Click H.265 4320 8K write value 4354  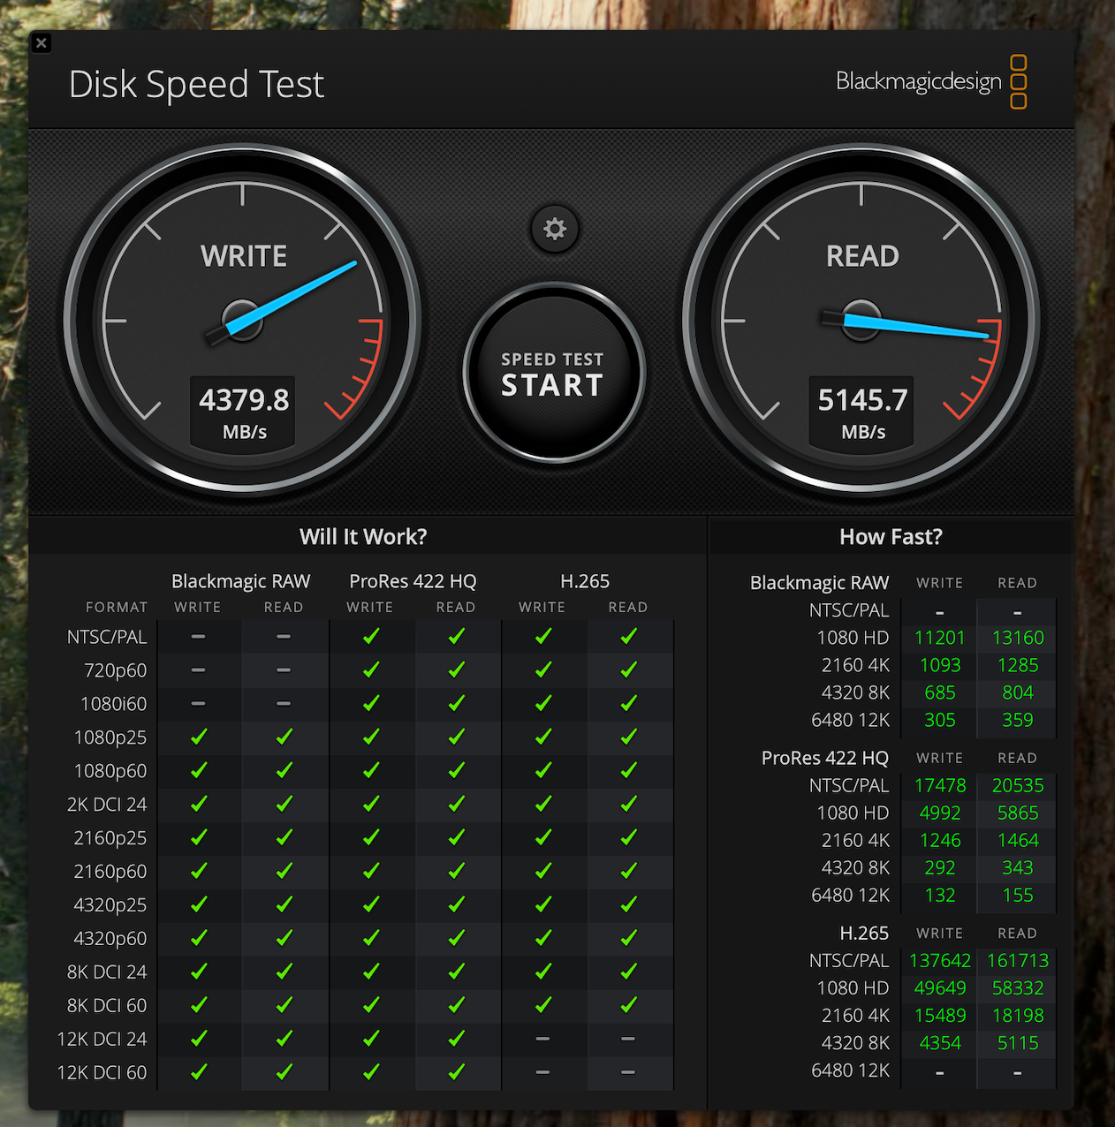(x=940, y=1042)
